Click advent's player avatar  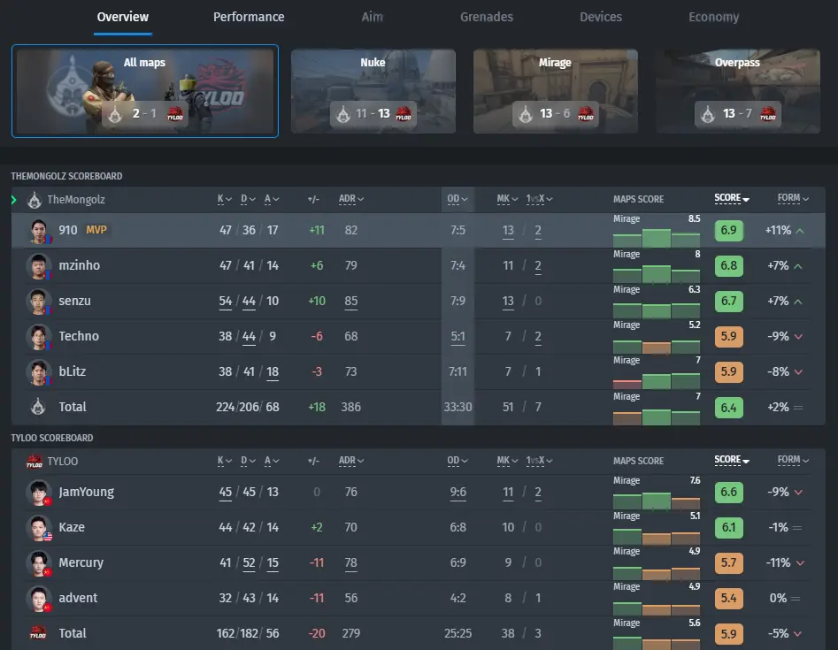(38, 598)
